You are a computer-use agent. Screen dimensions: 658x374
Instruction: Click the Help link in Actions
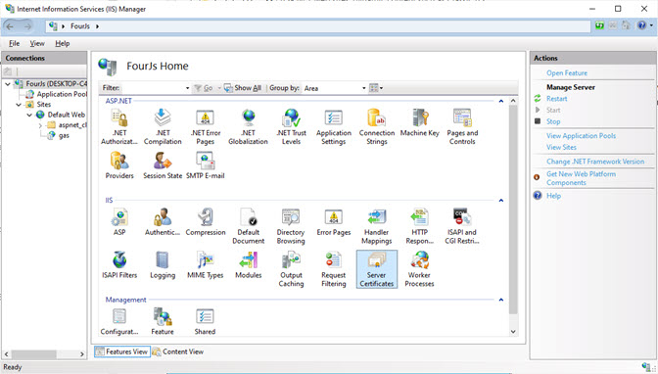pyautogui.click(x=553, y=196)
